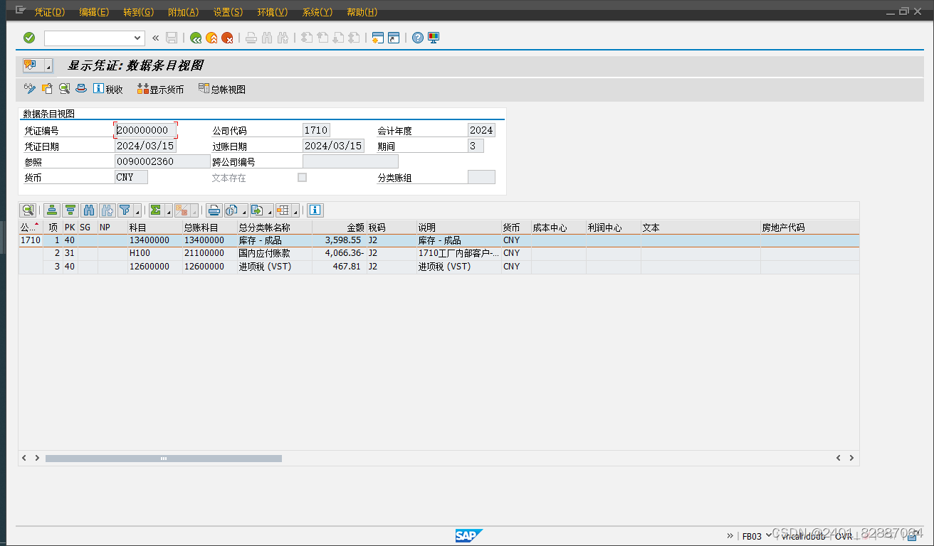Open the 设置(S) menu
934x546 pixels.
(228, 12)
